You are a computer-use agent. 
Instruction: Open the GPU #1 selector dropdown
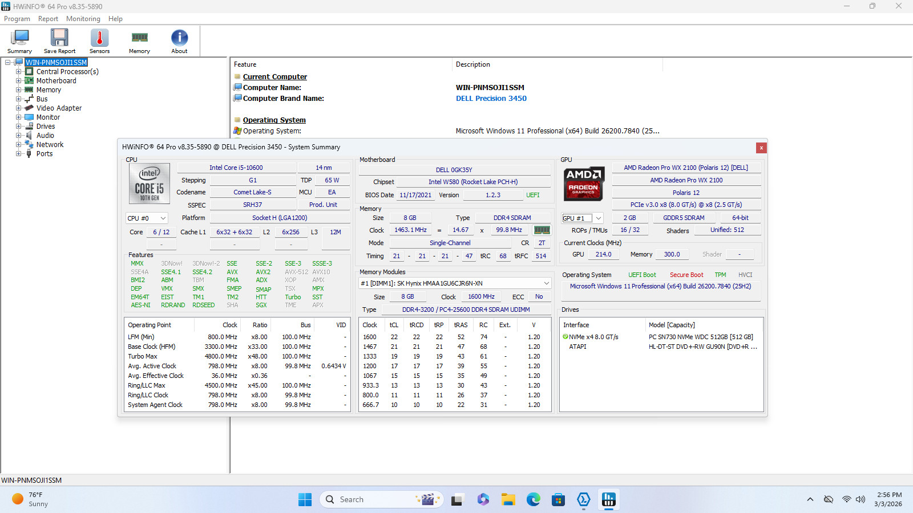point(583,218)
